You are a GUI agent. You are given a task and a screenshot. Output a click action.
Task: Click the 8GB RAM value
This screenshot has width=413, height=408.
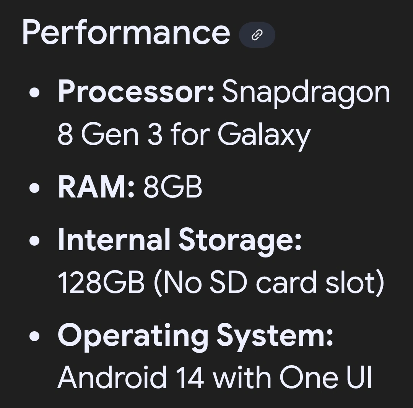pos(172,188)
